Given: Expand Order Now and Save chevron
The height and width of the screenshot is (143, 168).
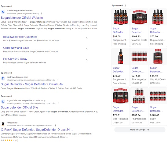Looking at the screenshot, I should pyautogui.click(x=87, y=49).
